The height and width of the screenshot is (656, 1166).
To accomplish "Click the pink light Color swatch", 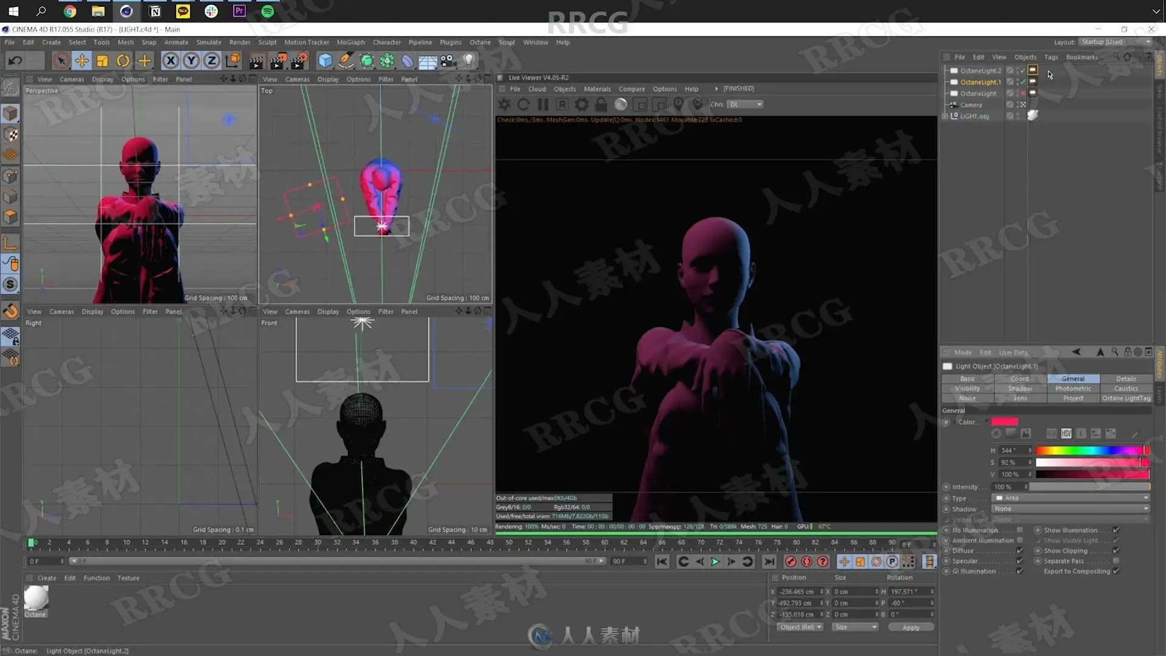I will (x=1004, y=422).
